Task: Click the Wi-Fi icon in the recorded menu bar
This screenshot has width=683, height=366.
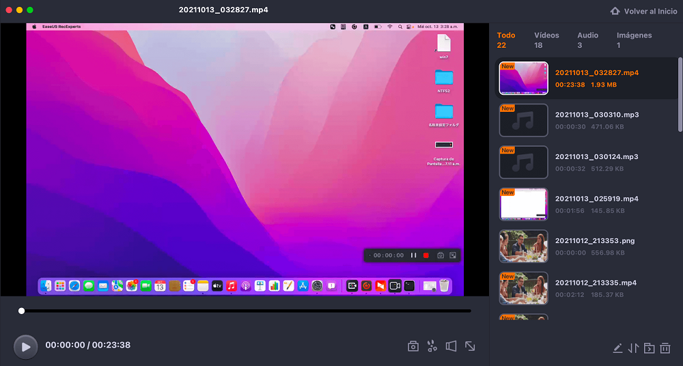Action: pos(389,27)
